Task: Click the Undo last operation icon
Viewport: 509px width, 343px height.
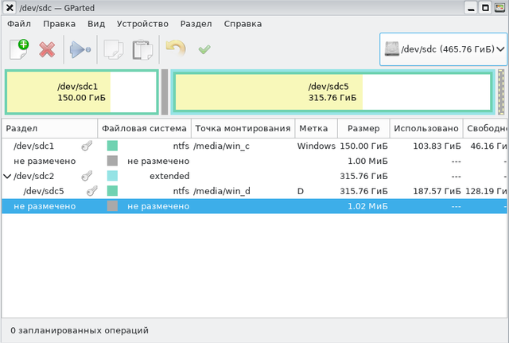Action: point(176,49)
